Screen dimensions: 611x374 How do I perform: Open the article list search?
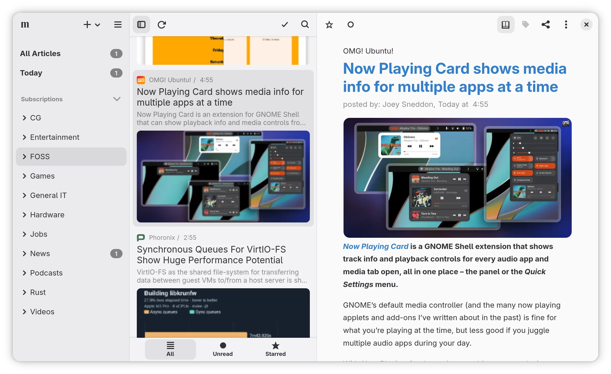click(x=305, y=25)
